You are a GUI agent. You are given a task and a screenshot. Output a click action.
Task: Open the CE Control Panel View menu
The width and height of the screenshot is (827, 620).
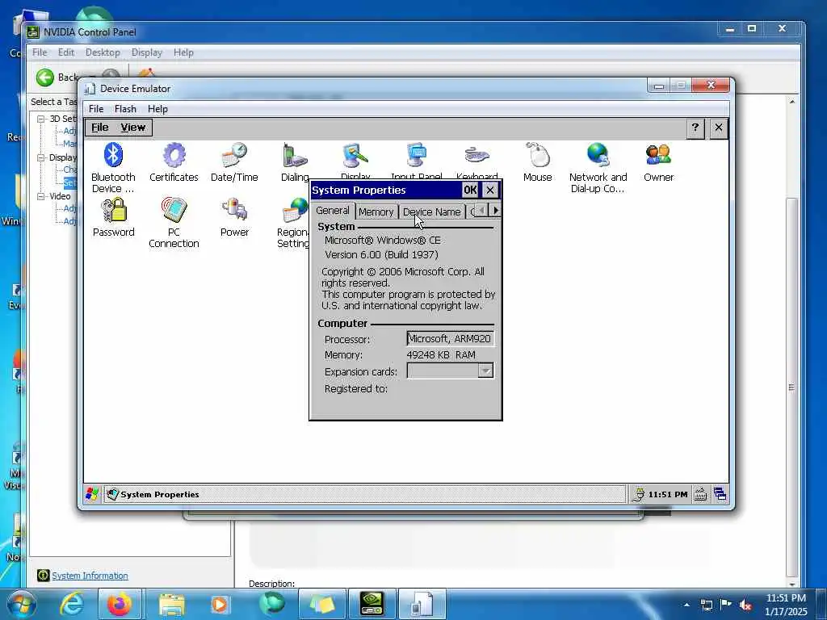133,127
